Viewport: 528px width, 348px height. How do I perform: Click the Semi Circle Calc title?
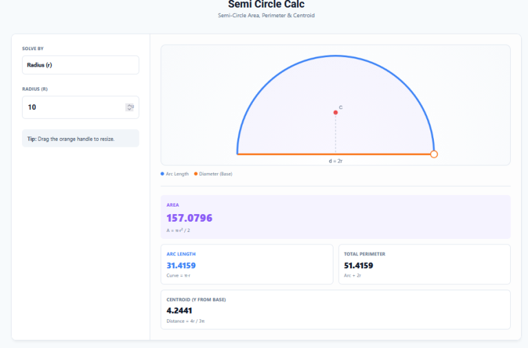click(x=266, y=4)
